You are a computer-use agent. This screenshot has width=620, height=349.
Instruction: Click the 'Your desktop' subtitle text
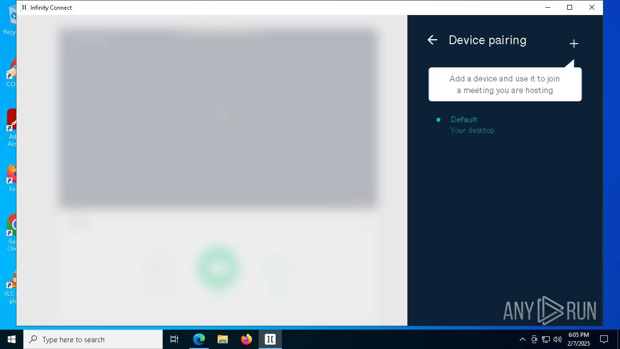pyautogui.click(x=472, y=130)
